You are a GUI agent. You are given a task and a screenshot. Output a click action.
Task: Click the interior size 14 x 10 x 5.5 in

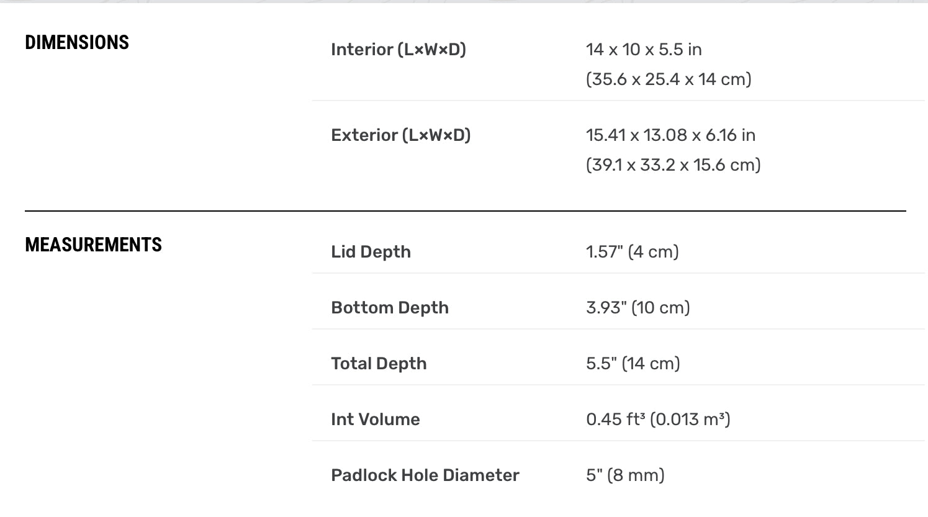pos(644,50)
